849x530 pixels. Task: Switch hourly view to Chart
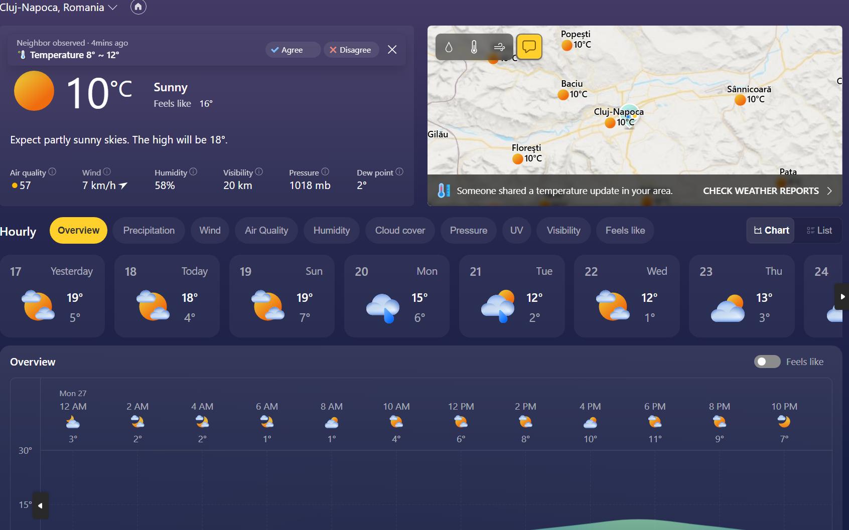click(771, 231)
